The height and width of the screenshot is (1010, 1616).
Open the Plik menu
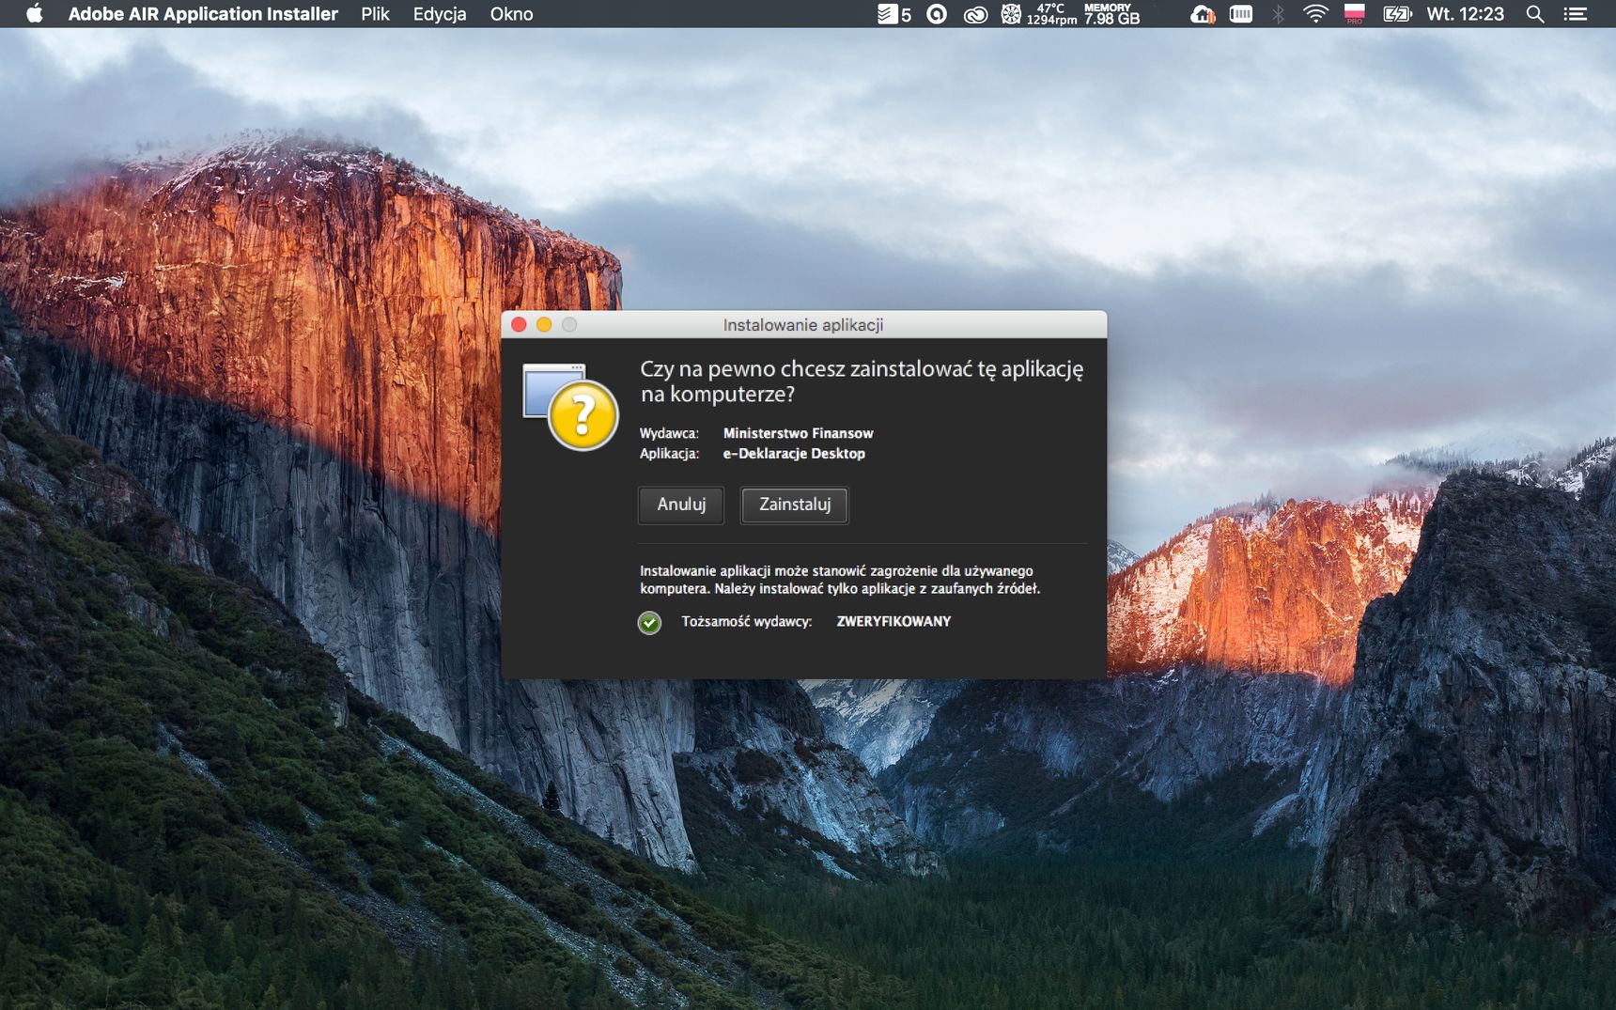coord(375,14)
